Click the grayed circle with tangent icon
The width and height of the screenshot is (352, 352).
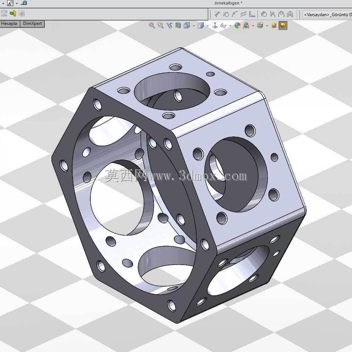click(264, 14)
